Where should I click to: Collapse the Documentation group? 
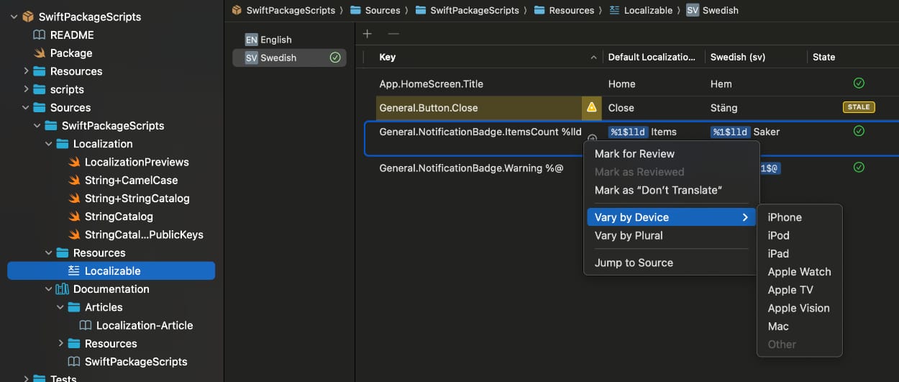coord(49,288)
